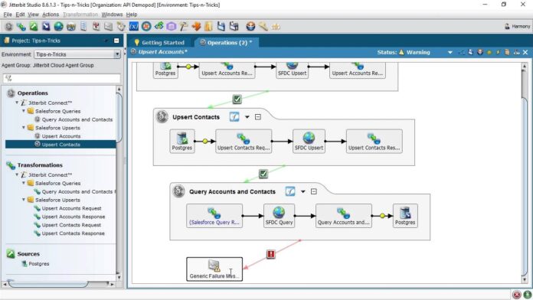The image size is (533, 300).
Task: Click the (x) Project Variable toolbar icon
Action: click(x=133, y=26)
